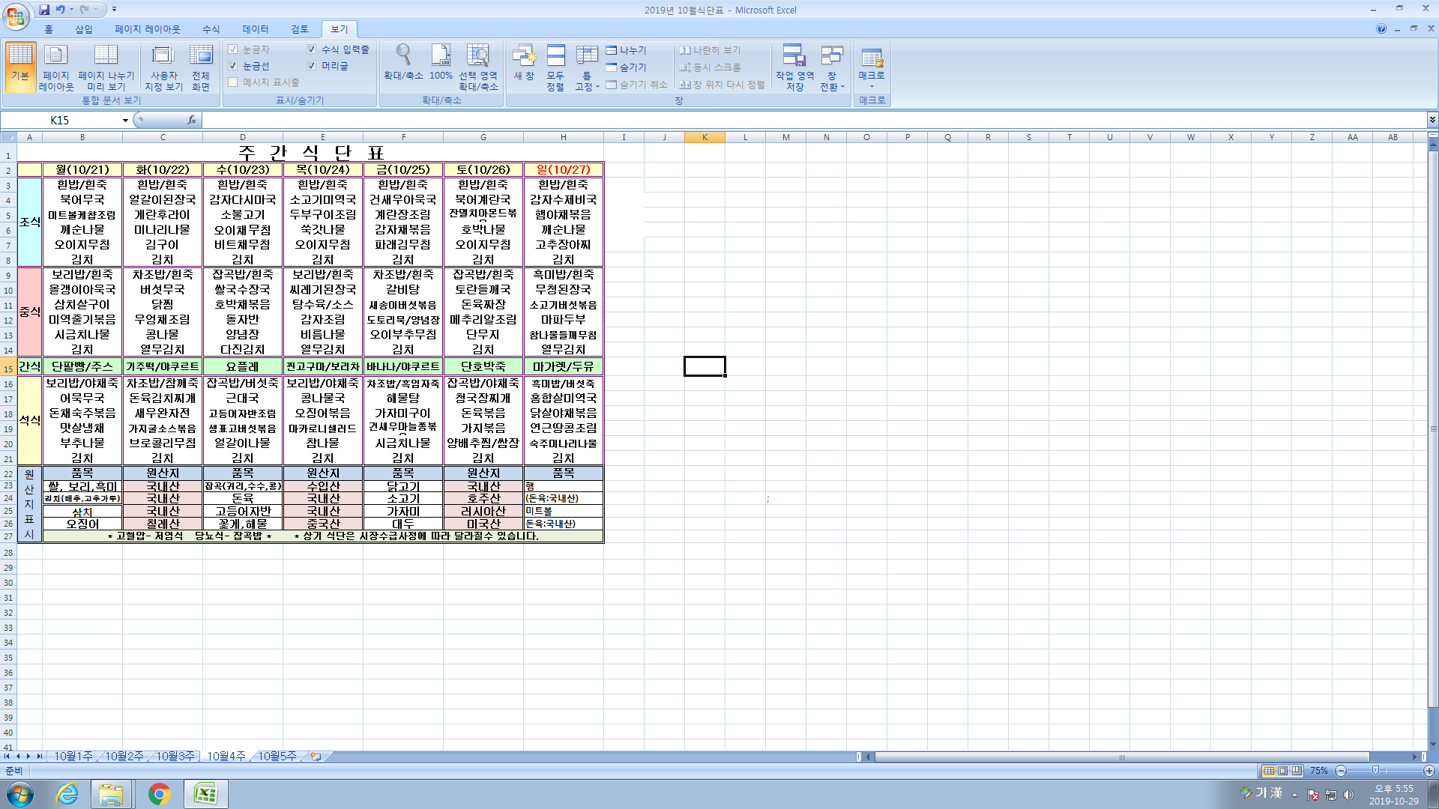Toggle the Headings checkbox (머리글)
Image resolution: width=1439 pixels, height=809 pixels.
(x=312, y=66)
